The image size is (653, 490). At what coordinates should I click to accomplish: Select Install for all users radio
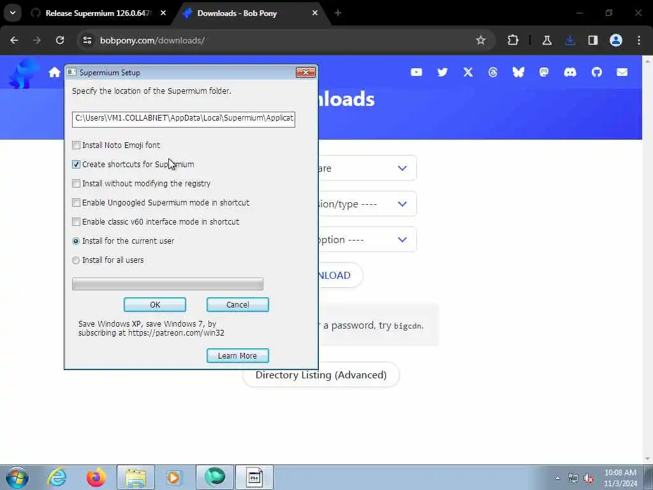pos(76,260)
